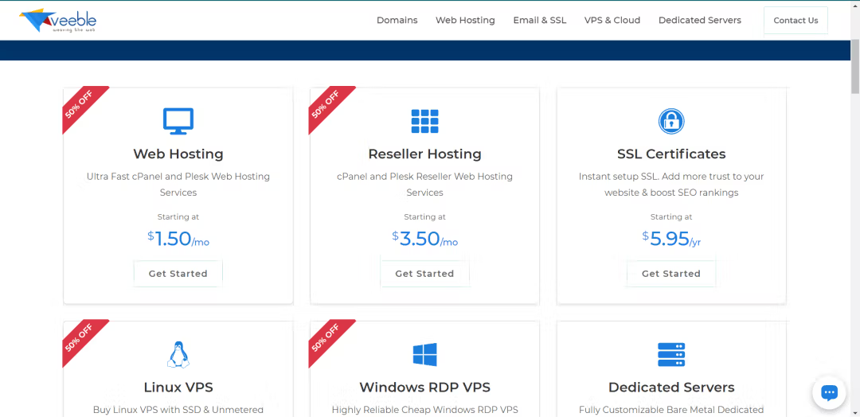
Task: Get Started with Reseller Hosting plan
Action: coord(424,274)
